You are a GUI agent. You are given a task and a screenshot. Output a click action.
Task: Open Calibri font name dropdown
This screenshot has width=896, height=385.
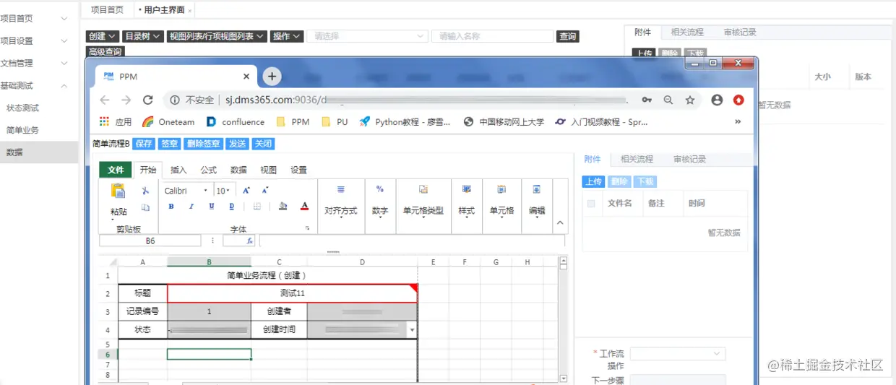[x=205, y=191]
